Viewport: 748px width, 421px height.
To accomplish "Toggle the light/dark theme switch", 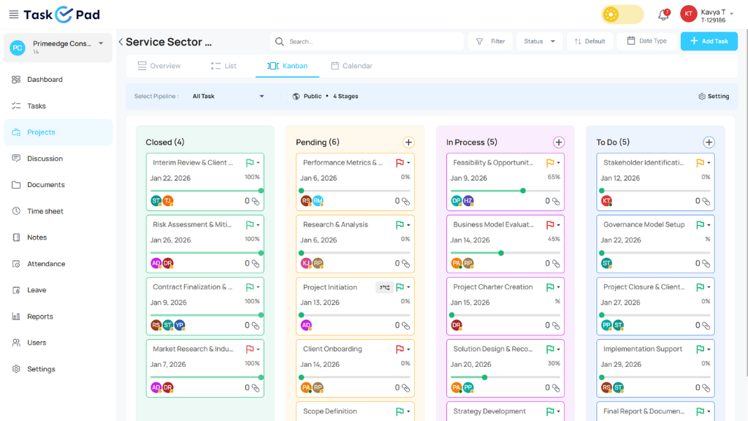I will click(x=622, y=15).
